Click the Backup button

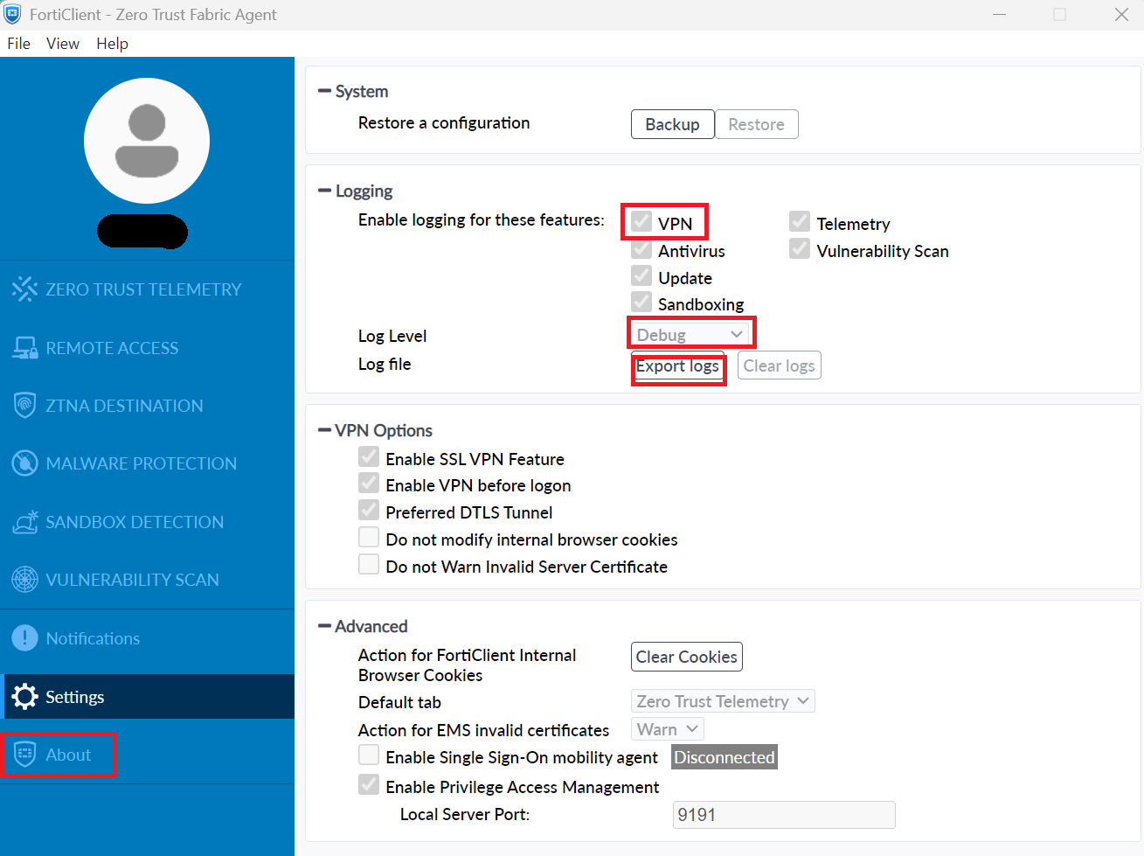tap(672, 124)
